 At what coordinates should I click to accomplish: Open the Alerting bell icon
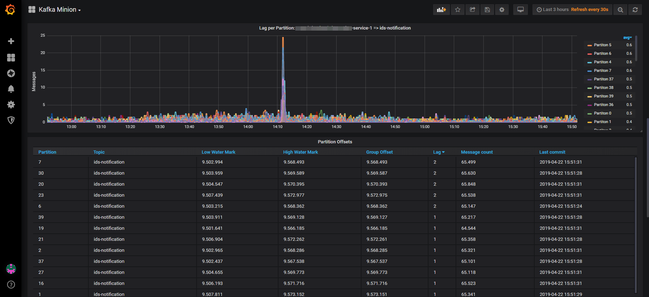point(11,89)
